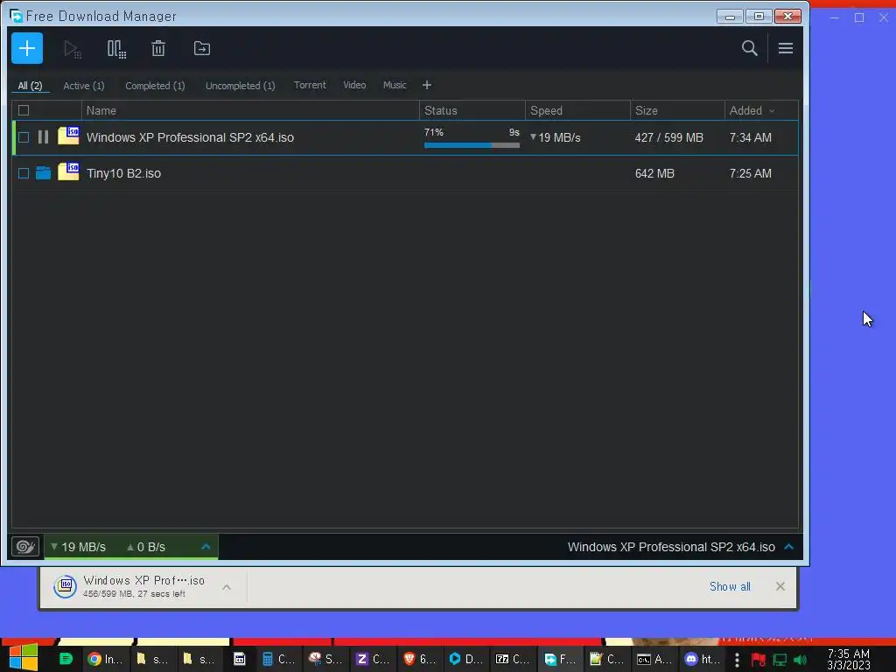Click ISO icon in browser download bar
The height and width of the screenshot is (672, 896).
65,586
